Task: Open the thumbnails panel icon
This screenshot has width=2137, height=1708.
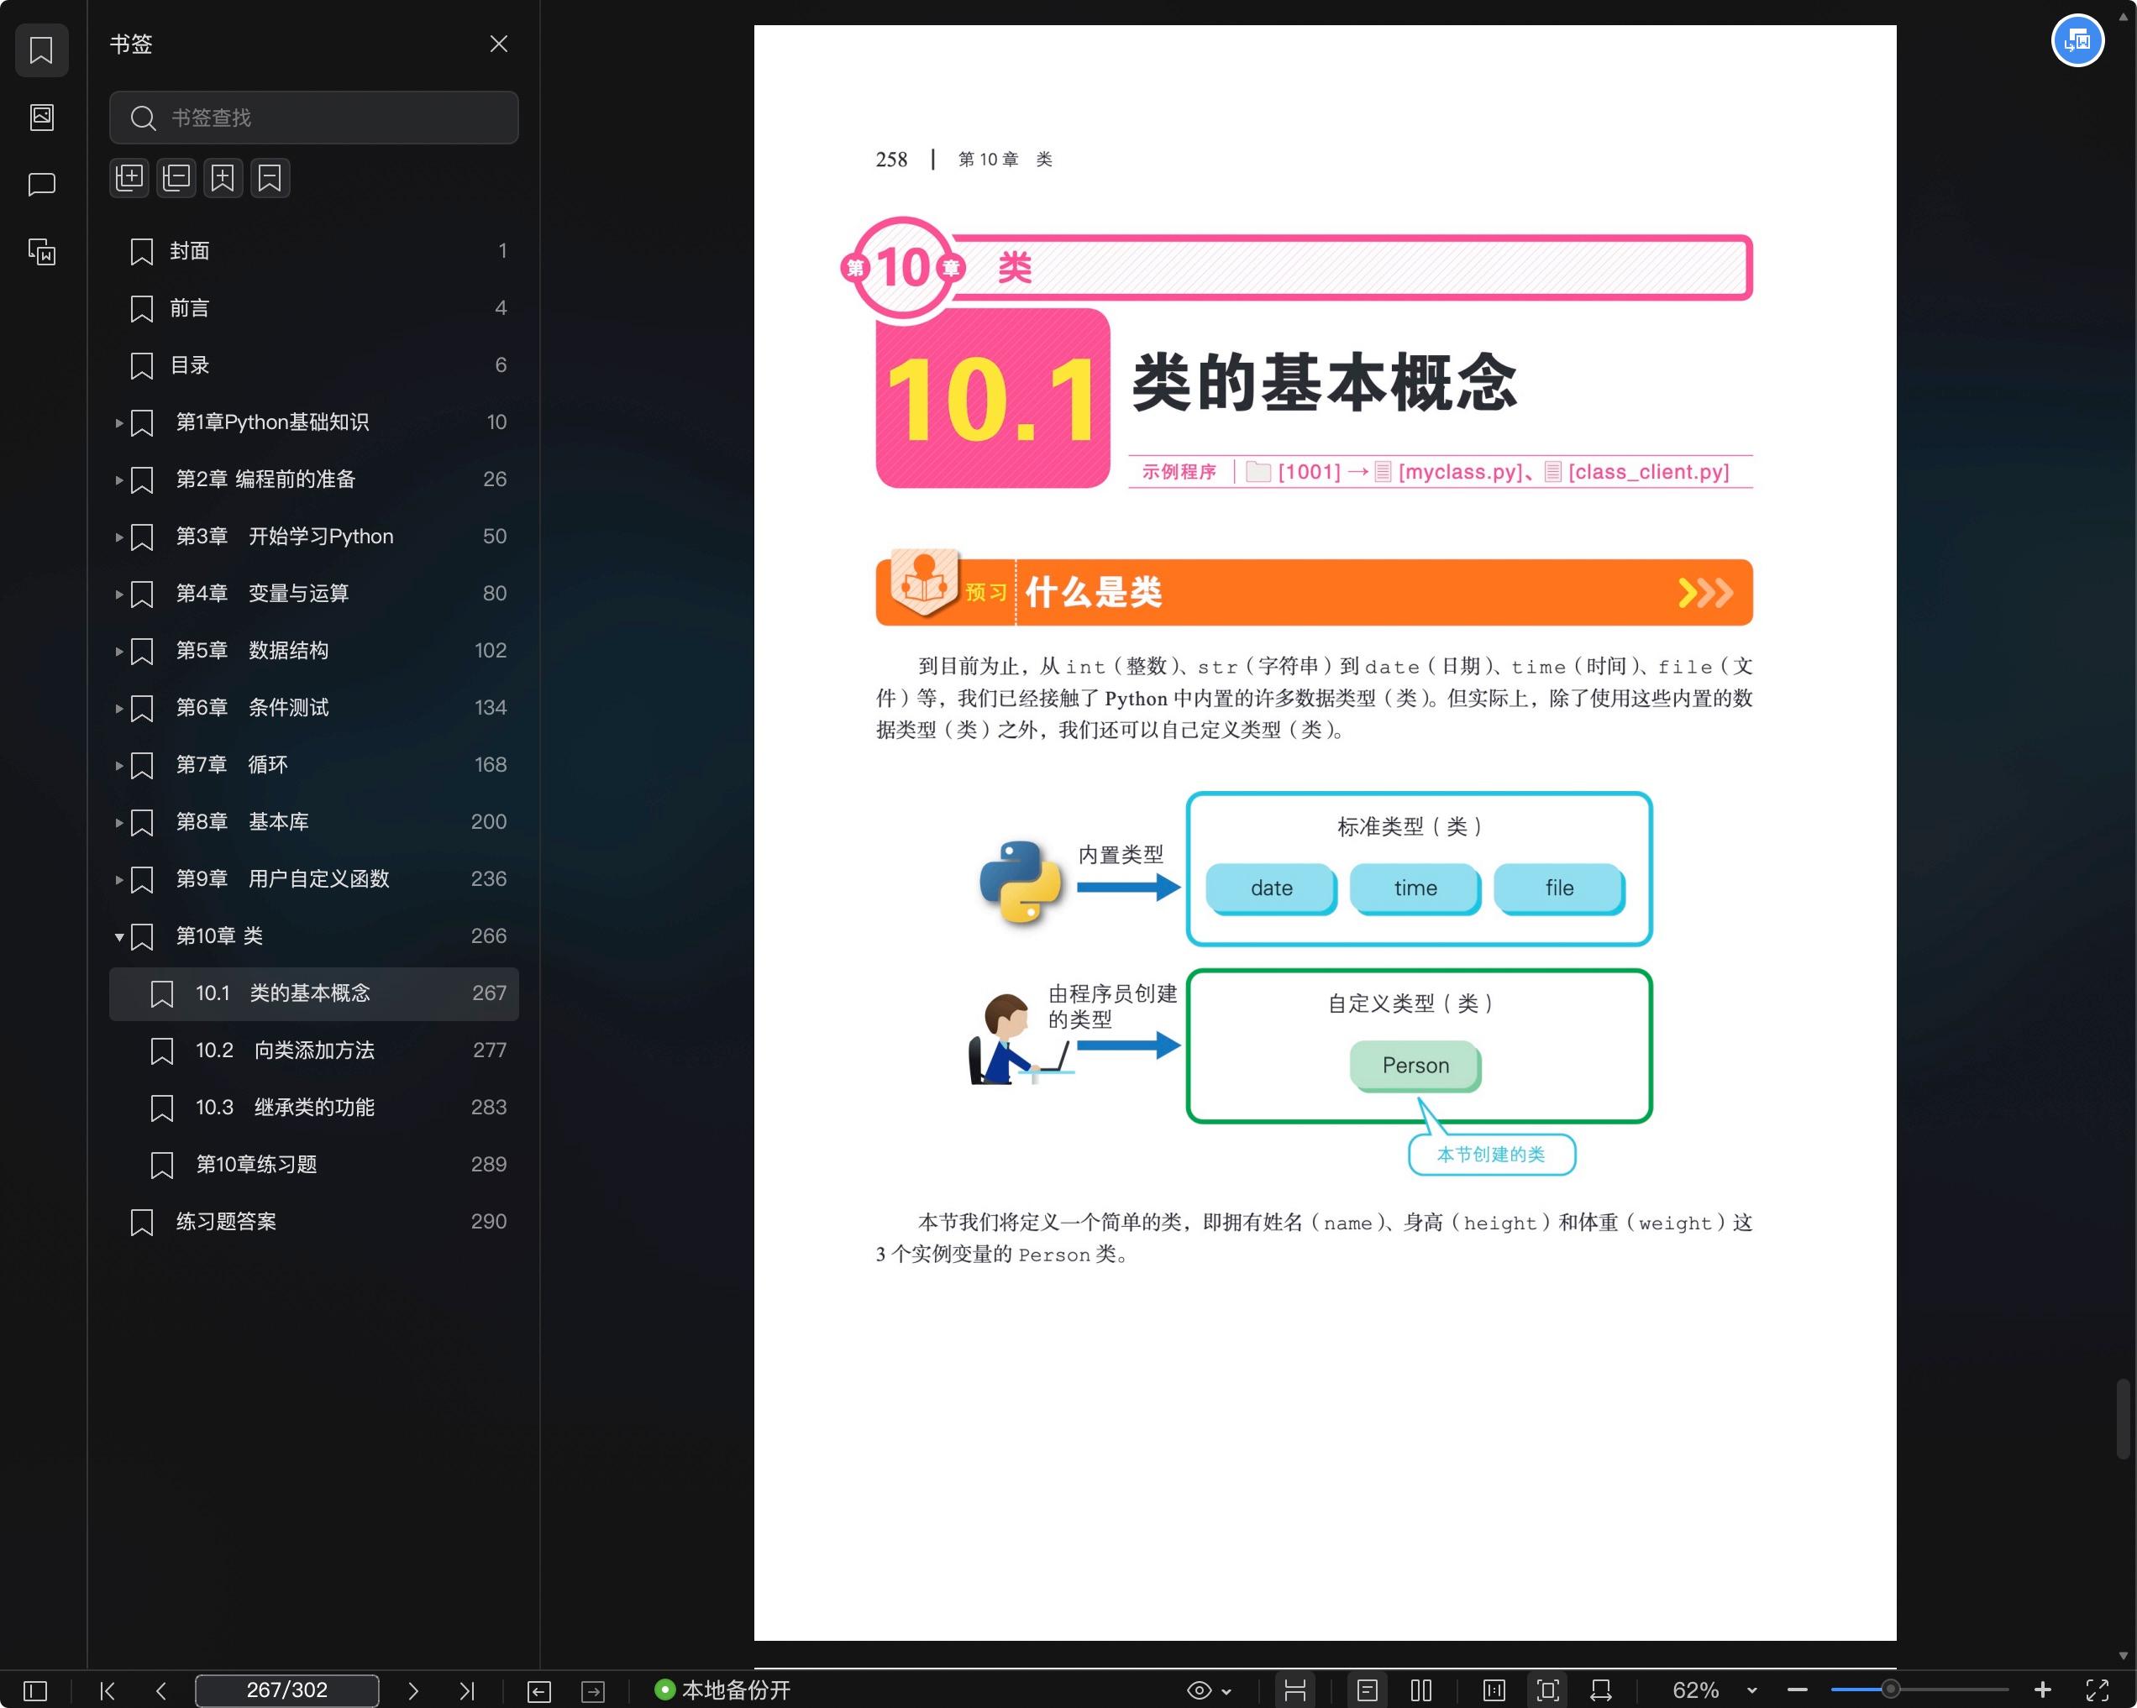Action: 42,117
